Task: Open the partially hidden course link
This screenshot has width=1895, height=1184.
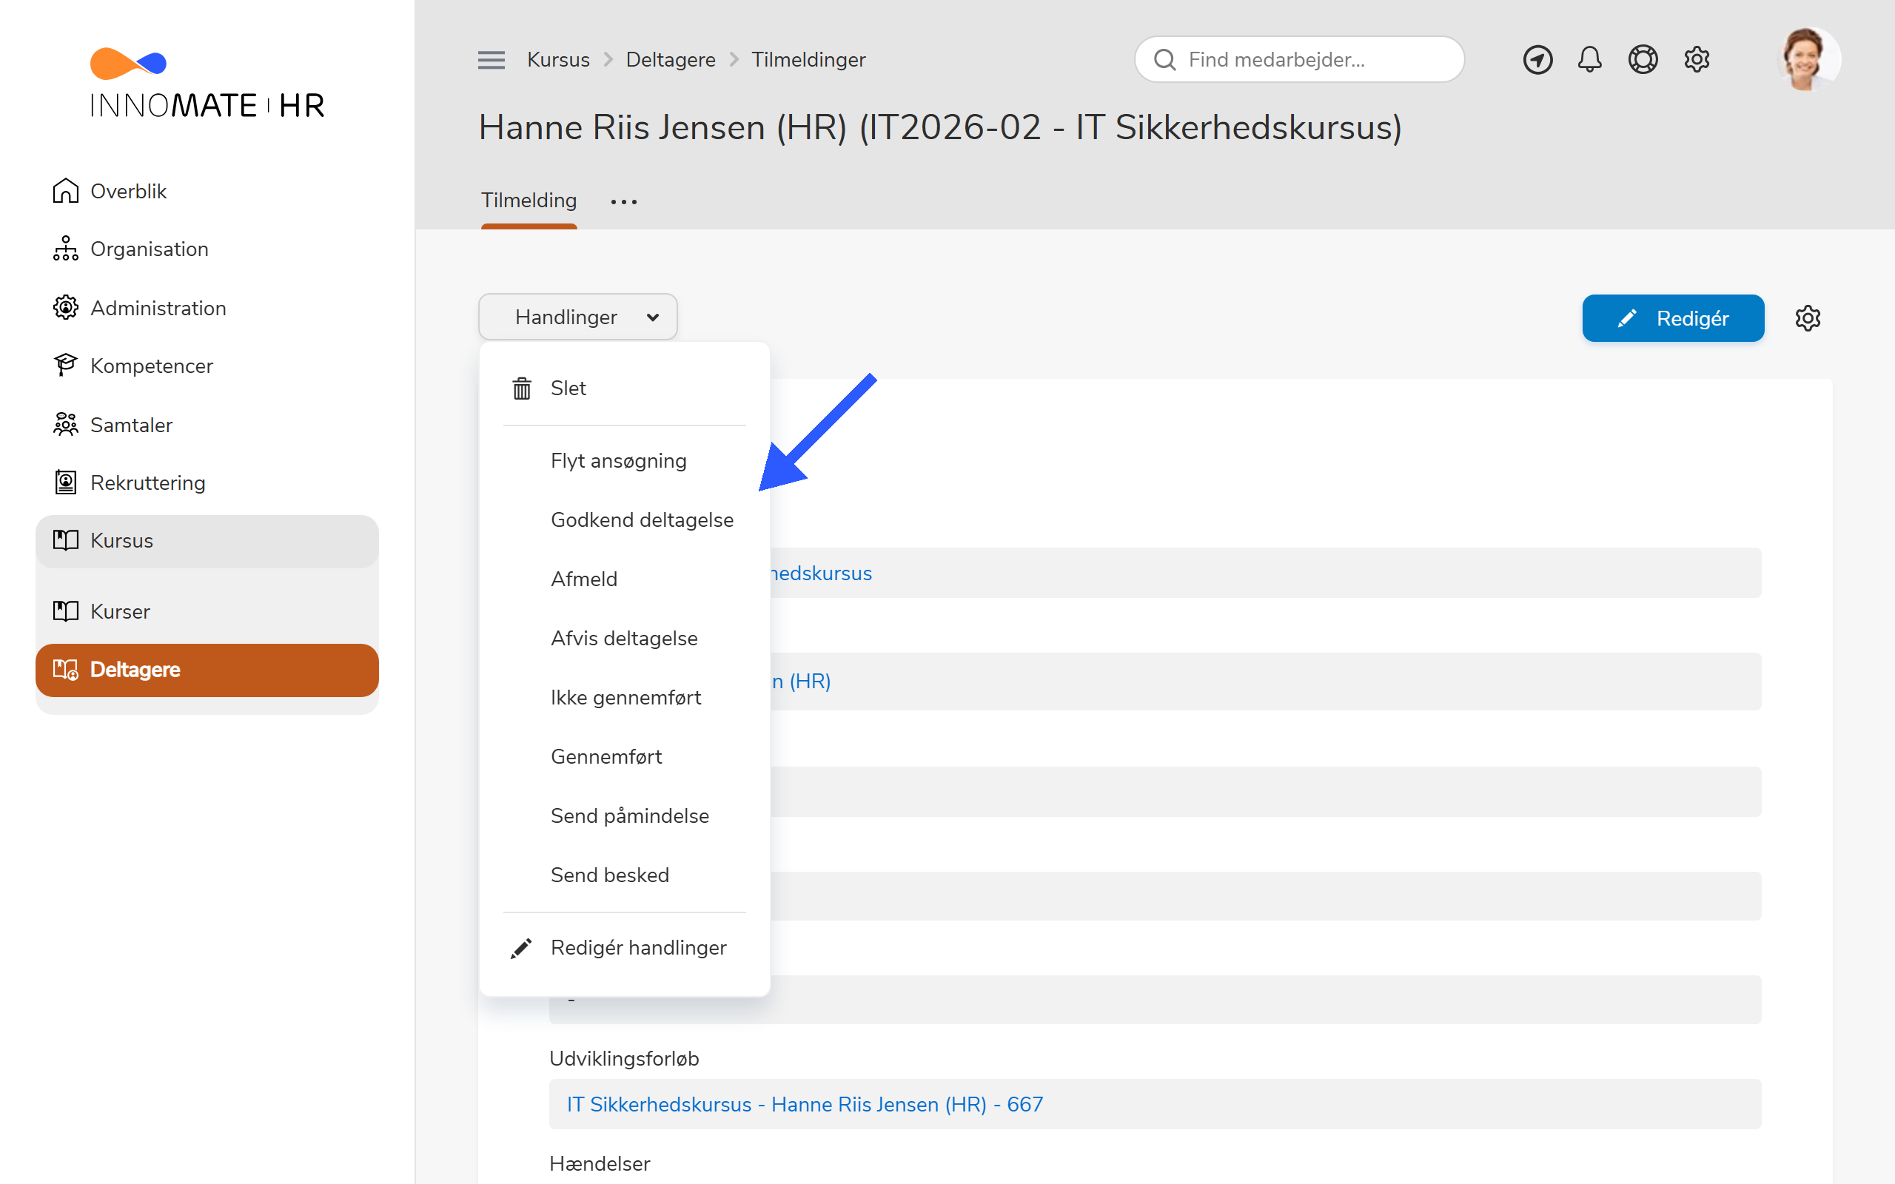Action: pos(822,573)
